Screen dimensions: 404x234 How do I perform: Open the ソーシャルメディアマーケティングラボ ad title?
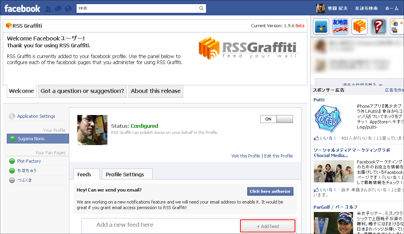click(352, 153)
